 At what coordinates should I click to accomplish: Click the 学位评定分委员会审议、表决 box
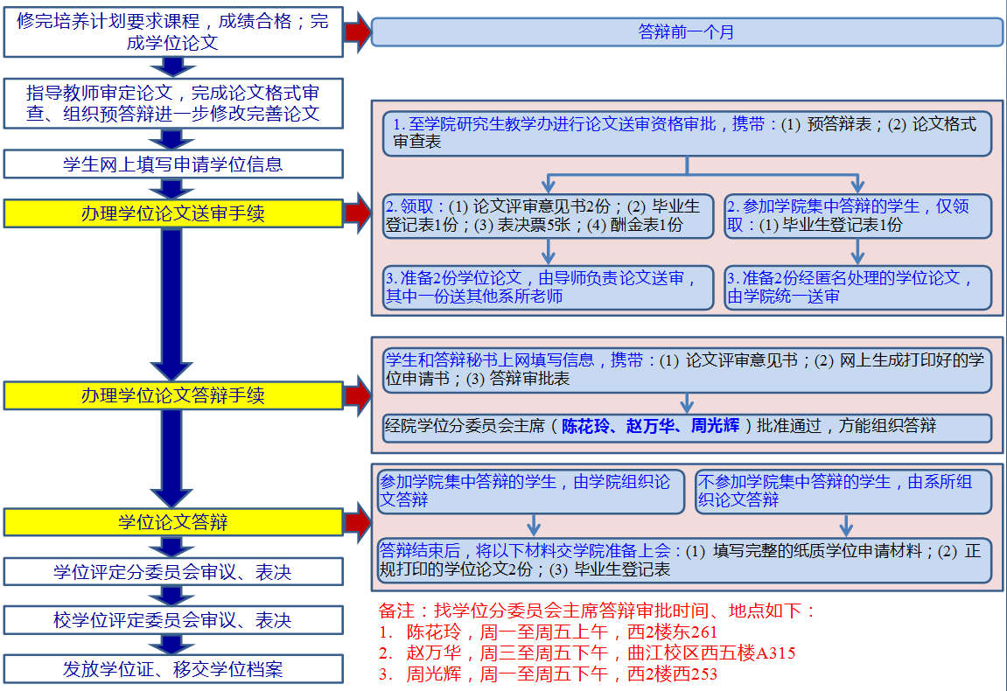pos(172,572)
